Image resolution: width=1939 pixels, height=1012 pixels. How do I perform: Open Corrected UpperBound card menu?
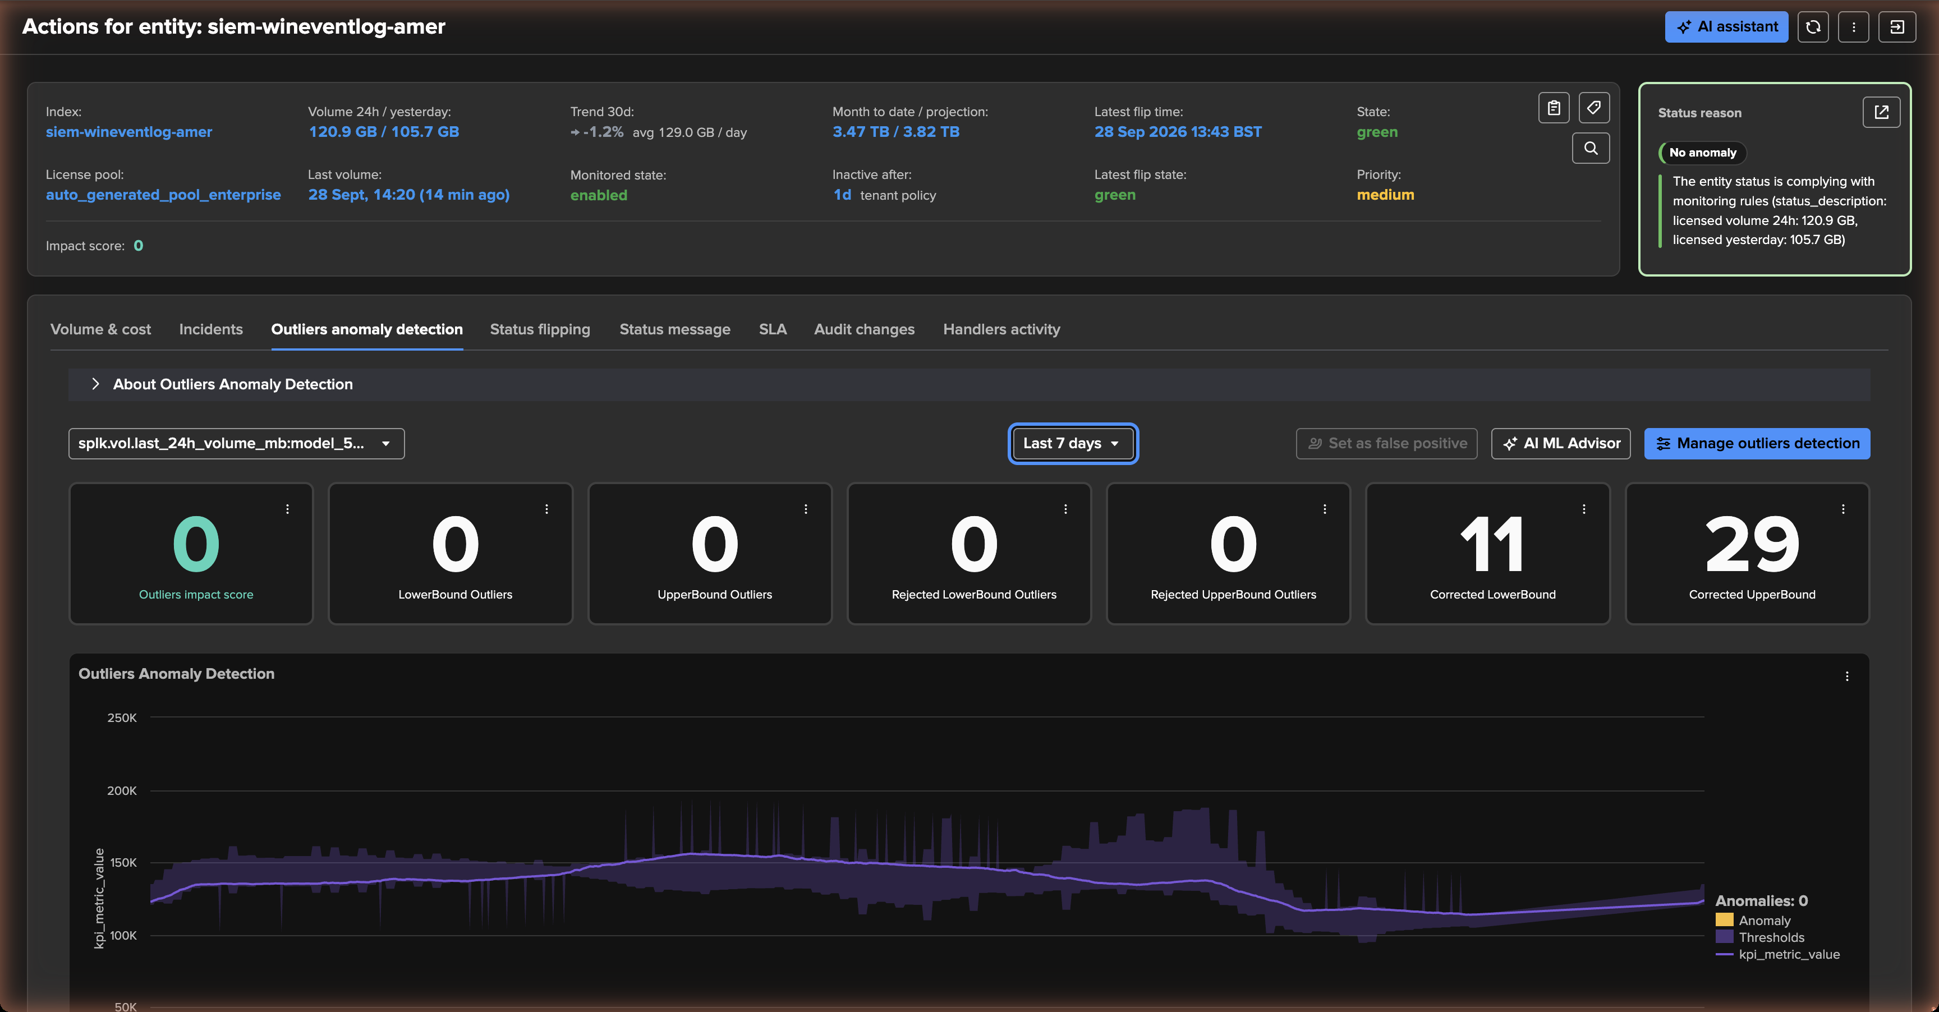pyautogui.click(x=1842, y=509)
